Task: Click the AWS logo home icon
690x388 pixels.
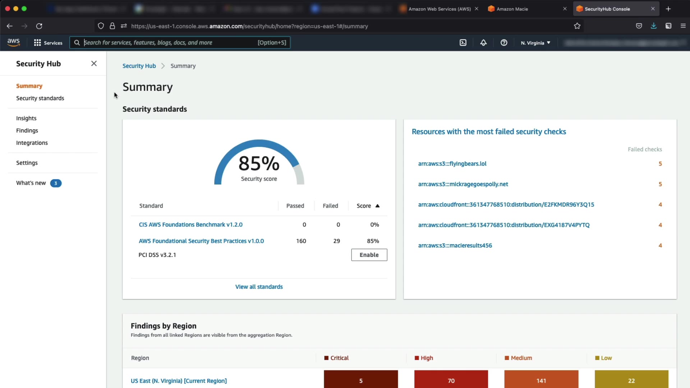Action: click(14, 42)
